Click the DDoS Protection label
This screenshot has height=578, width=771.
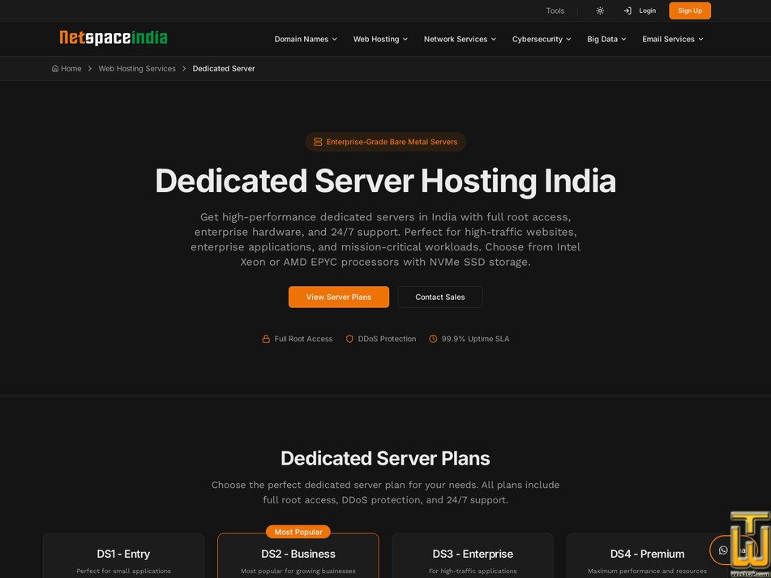coord(387,339)
